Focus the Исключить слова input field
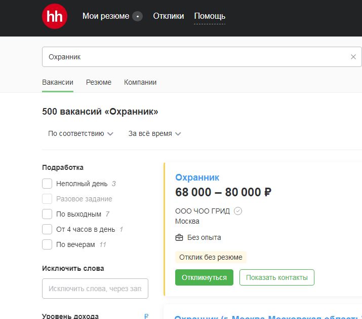Screen dimensions: 362x319 (x=95, y=289)
